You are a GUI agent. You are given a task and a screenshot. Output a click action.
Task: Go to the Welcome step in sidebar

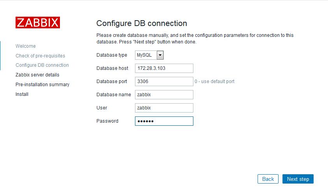point(26,46)
